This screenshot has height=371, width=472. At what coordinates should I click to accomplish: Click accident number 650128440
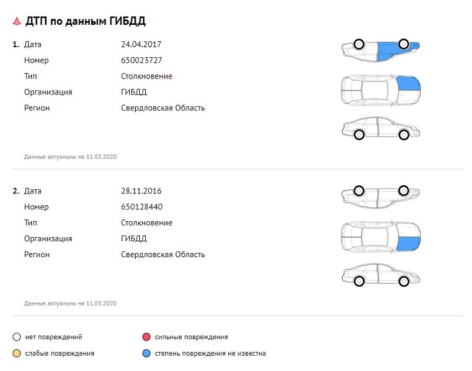coord(142,206)
